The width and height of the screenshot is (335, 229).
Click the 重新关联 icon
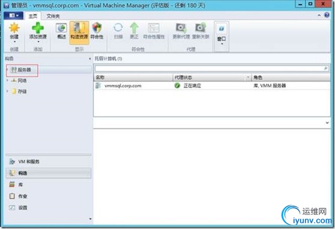(x=200, y=28)
